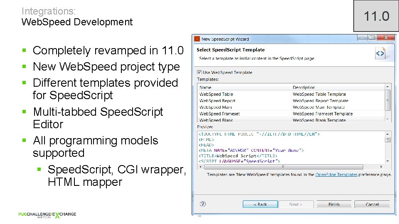Click in the preview code area
Screen dimensions: 399x224
(x=291, y=148)
